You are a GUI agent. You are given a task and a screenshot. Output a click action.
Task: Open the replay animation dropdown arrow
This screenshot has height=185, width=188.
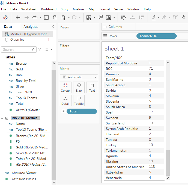[x=41, y=18]
